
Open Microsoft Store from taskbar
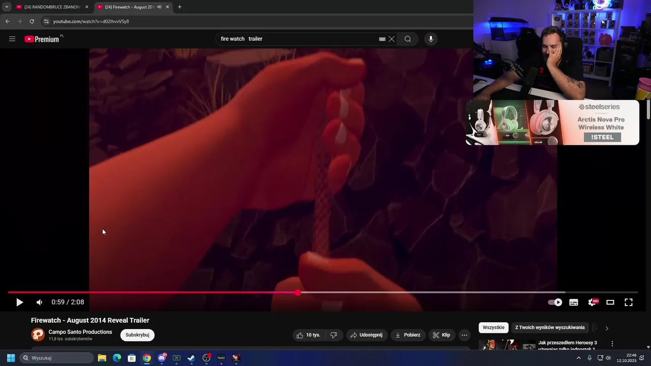point(132,358)
